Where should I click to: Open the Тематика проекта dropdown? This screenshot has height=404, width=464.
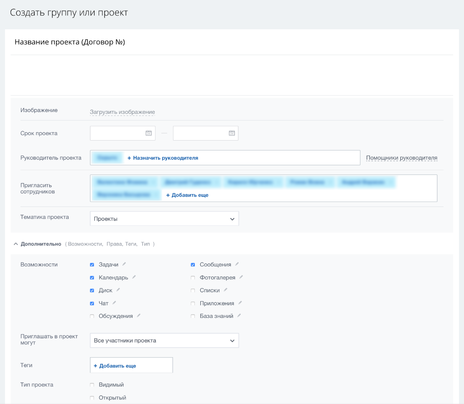(x=164, y=219)
